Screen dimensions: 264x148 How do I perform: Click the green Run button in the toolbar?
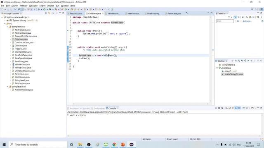44,9
